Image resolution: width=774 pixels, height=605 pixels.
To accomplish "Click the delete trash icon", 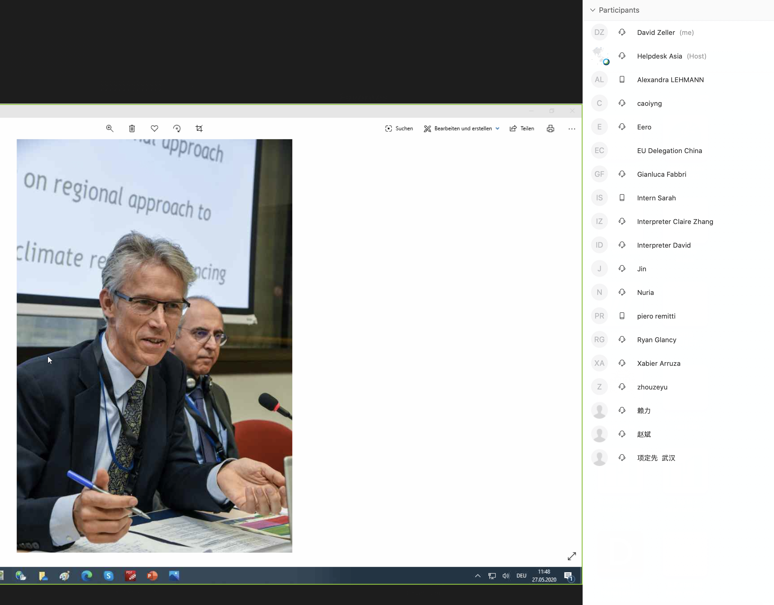I will 132,128.
